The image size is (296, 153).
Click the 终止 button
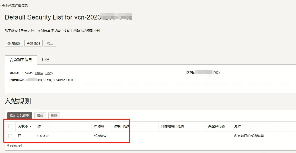(x=50, y=43)
